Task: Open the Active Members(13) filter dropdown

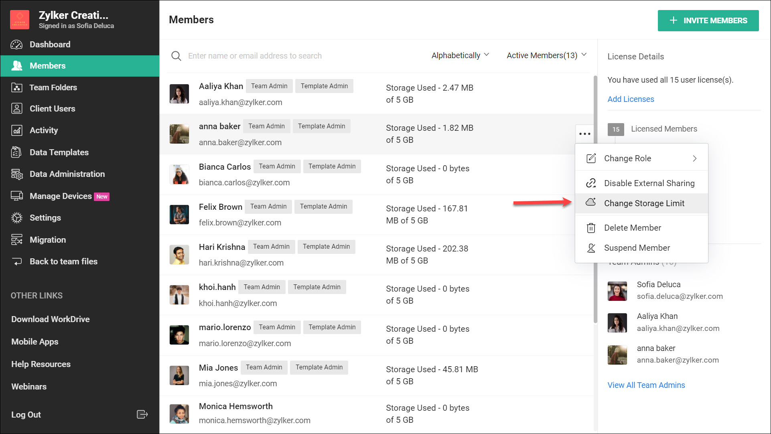Action: pyautogui.click(x=546, y=55)
